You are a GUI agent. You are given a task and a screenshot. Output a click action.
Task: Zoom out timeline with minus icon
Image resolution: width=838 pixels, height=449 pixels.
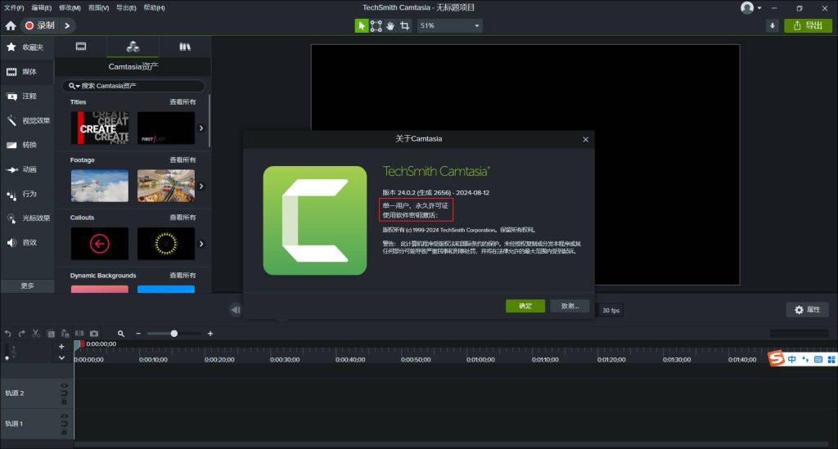(x=138, y=334)
